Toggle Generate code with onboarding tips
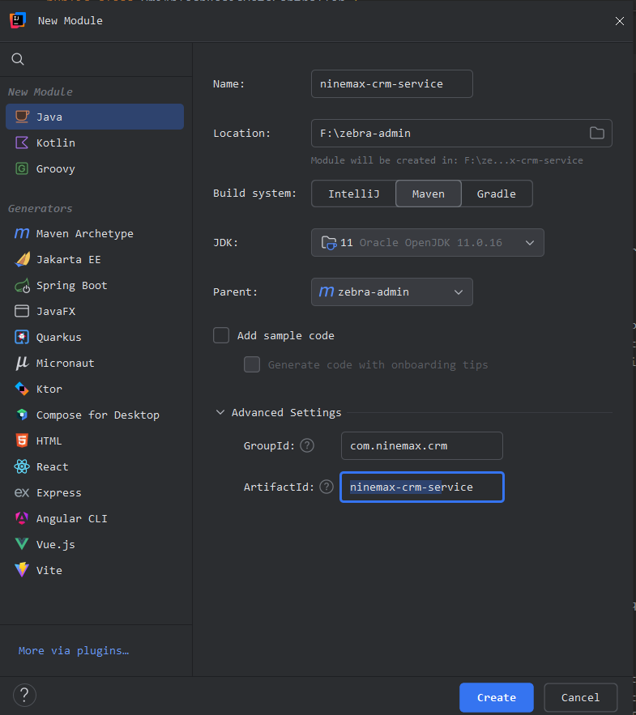Image resolution: width=636 pixels, height=715 pixels. tap(252, 364)
